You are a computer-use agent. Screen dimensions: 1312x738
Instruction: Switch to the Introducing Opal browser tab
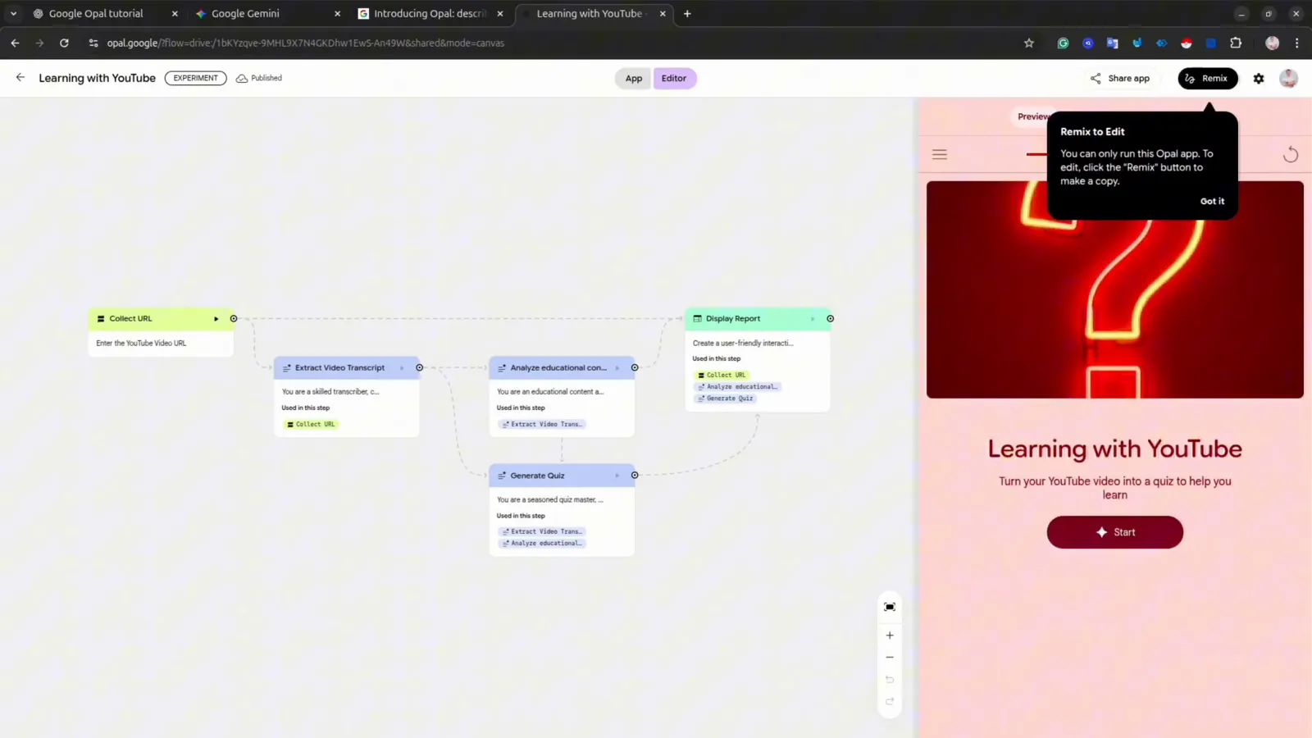430,14
